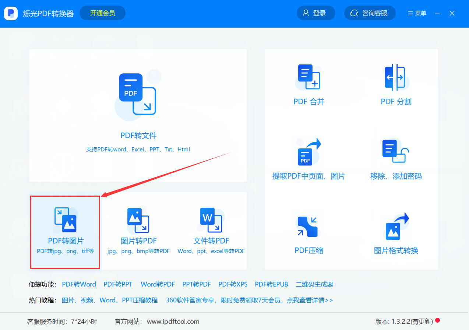The image size is (469, 330).
Task: Click the 图片转PDF label text
Action: click(x=139, y=241)
